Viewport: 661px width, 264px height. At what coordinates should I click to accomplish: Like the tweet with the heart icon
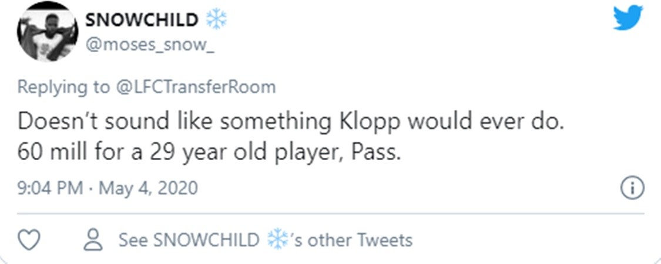(30, 240)
